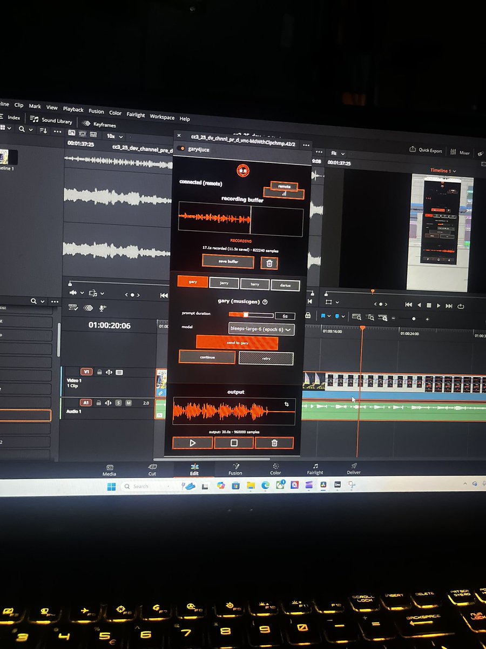Click help icon next to gary (musicgen)
486x649 pixels.
point(265,302)
